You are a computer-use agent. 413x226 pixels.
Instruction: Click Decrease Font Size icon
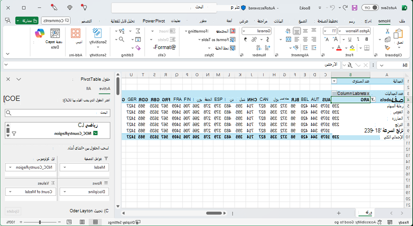point(327,39)
